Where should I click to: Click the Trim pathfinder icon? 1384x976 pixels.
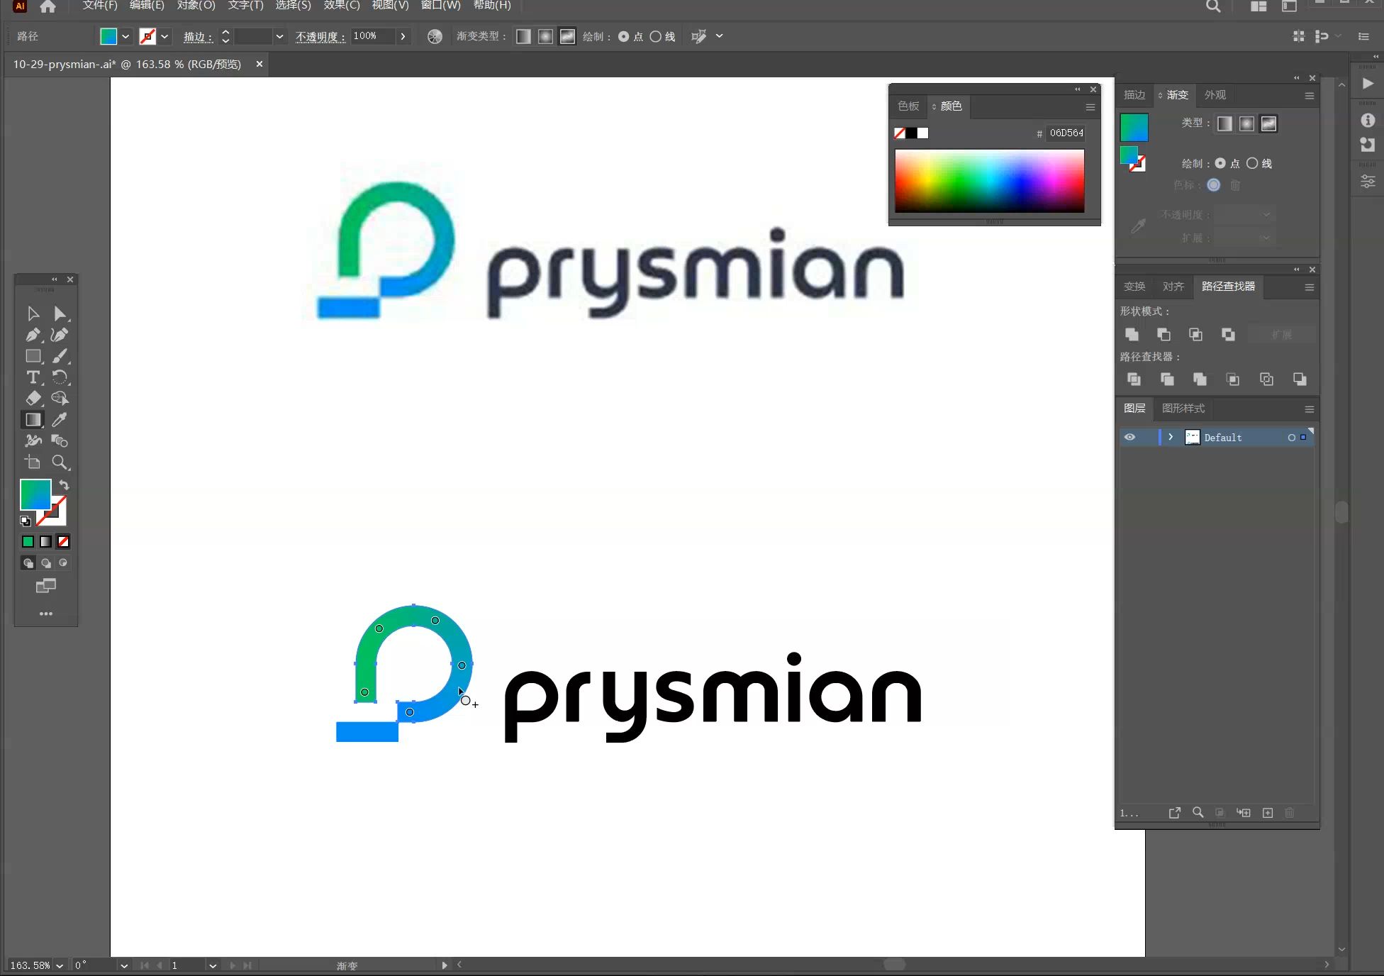coord(1167,379)
